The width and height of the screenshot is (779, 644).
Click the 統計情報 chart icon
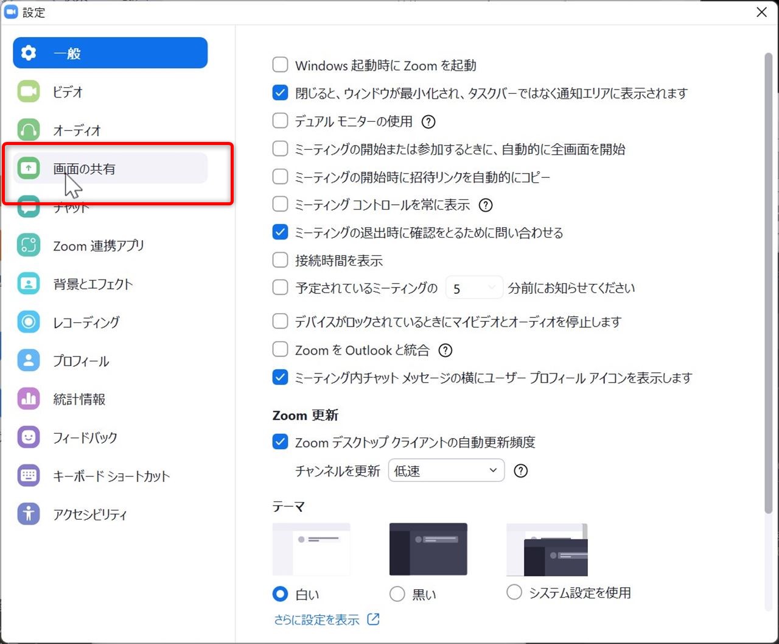(x=29, y=398)
